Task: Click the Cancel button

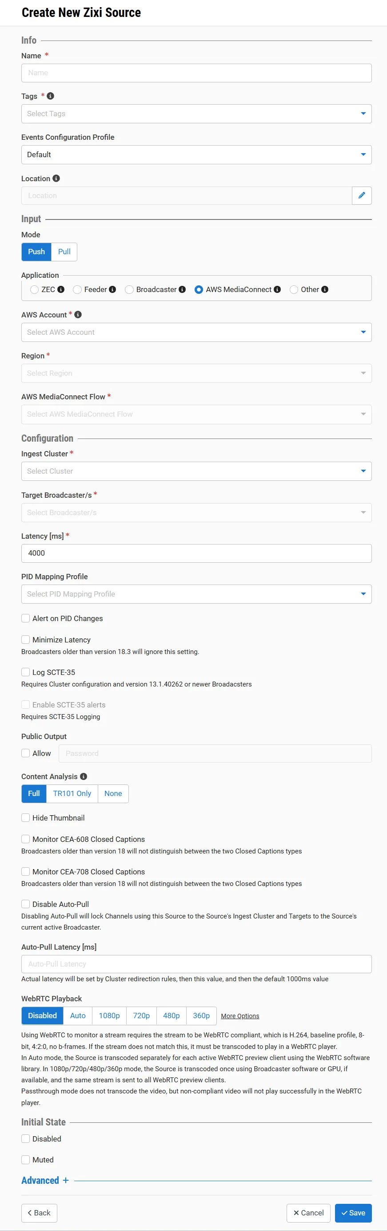Action: tap(308, 1213)
